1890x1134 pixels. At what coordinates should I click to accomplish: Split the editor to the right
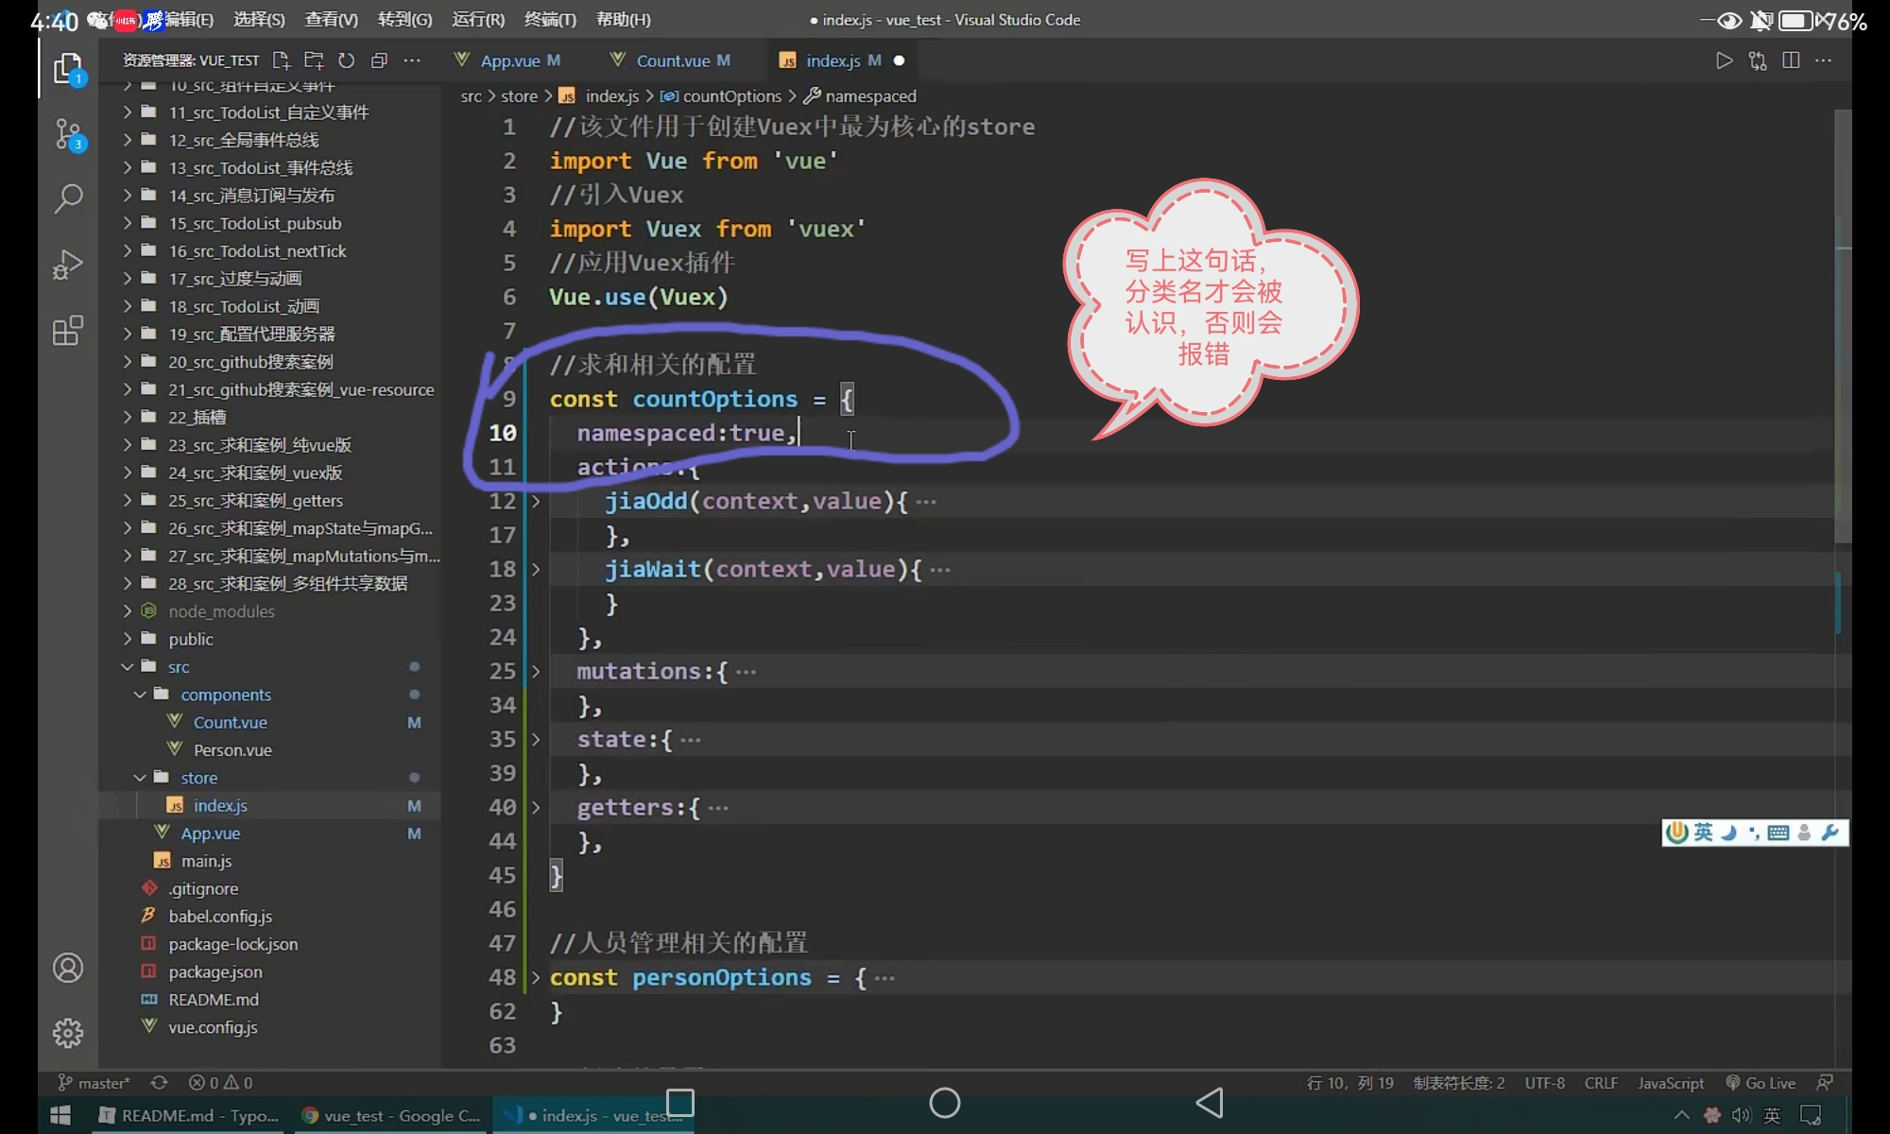point(1791,60)
